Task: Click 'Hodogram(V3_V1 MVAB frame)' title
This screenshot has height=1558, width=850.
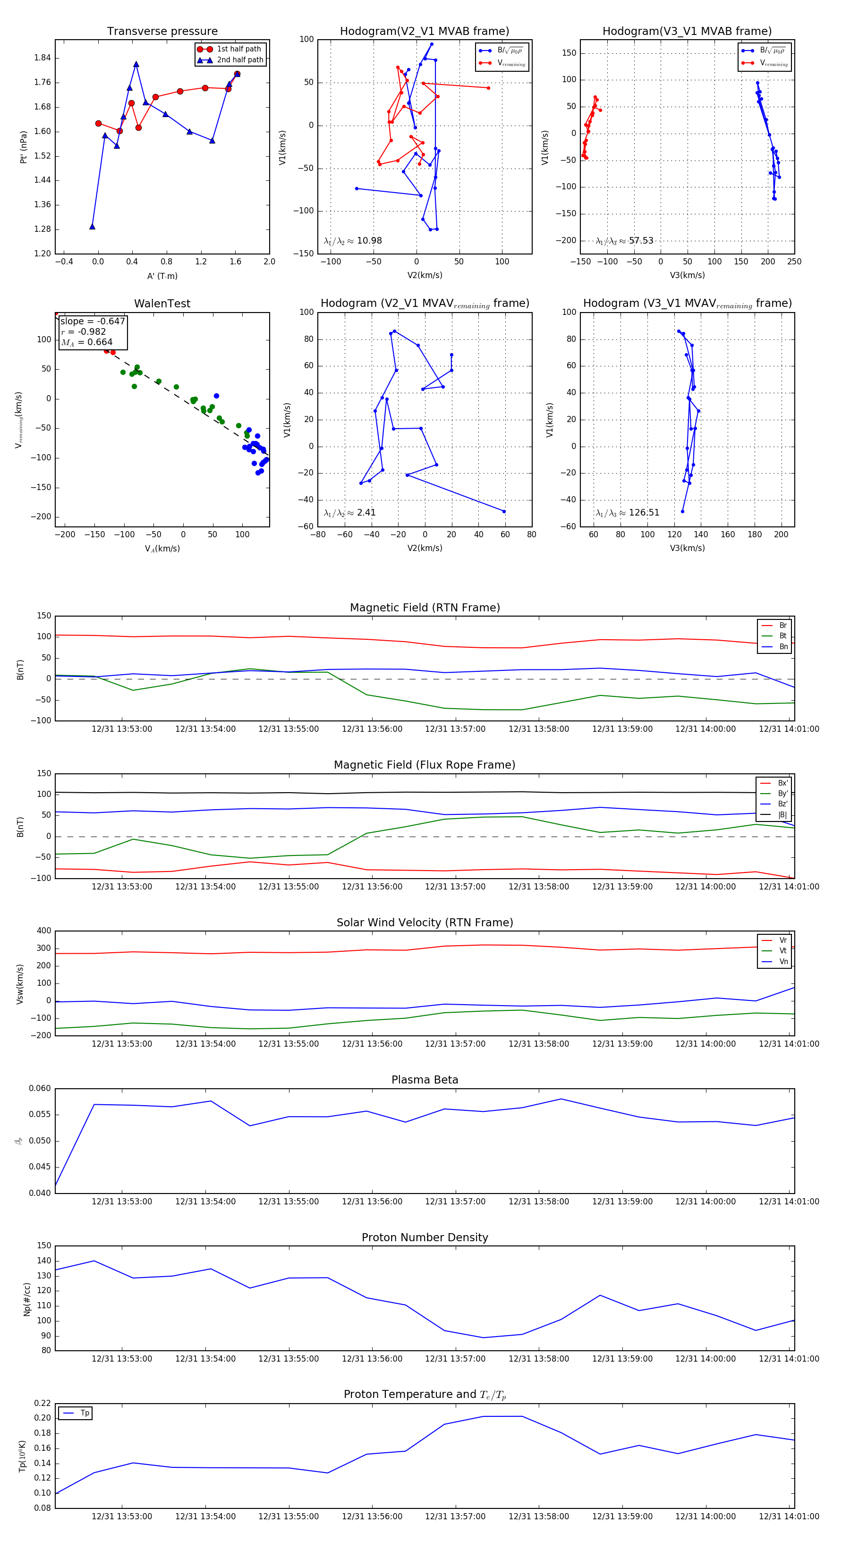Action: click(687, 32)
